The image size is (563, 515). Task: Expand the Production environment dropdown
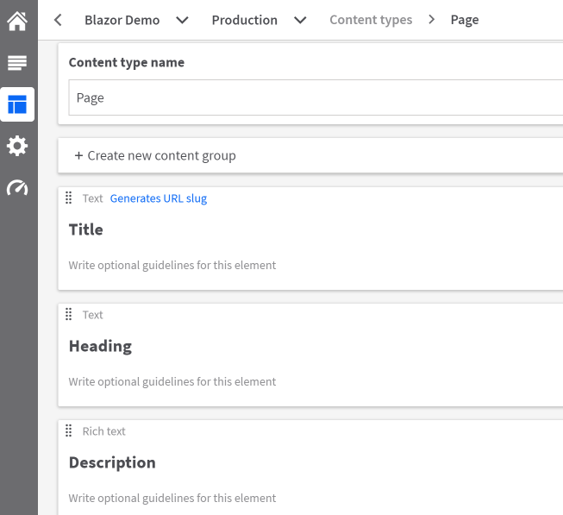tap(300, 20)
